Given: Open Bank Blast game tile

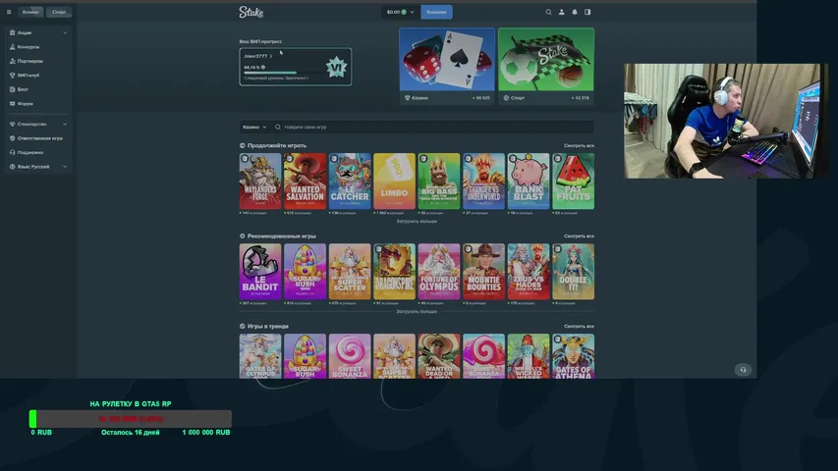Looking at the screenshot, I should pyautogui.click(x=528, y=181).
